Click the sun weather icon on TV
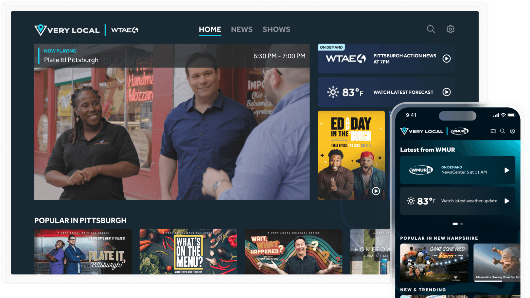 click(x=333, y=92)
